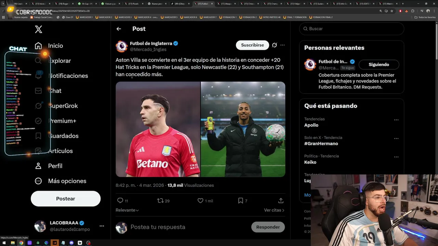Open the post three-dot menu

[x=282, y=45]
